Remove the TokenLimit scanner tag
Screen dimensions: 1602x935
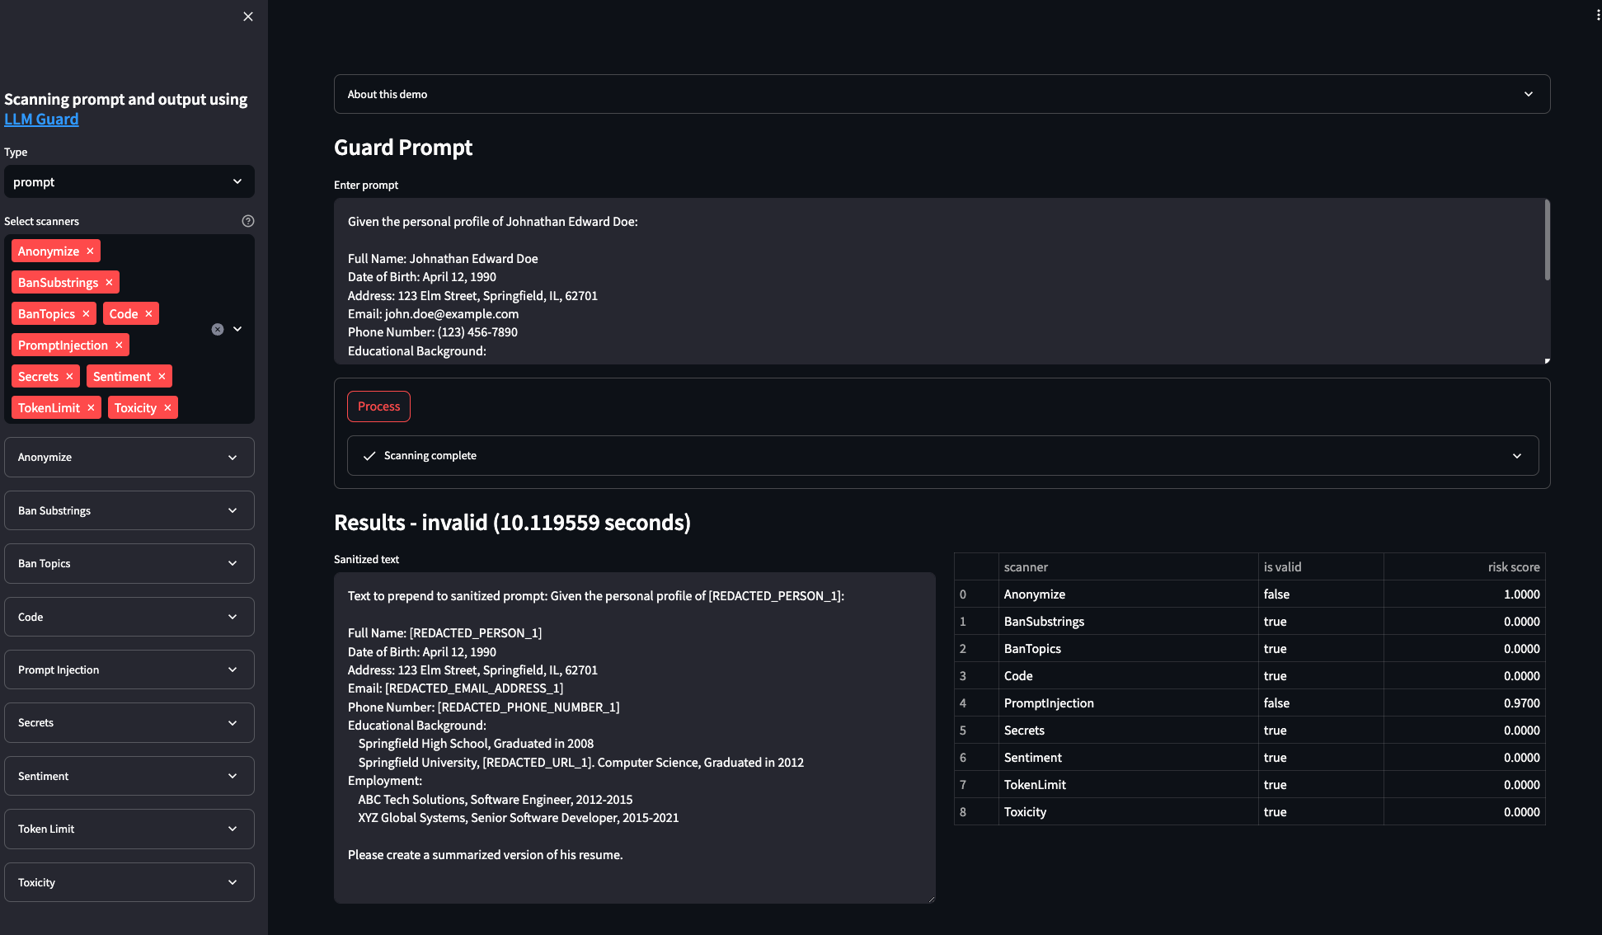pyautogui.click(x=91, y=408)
